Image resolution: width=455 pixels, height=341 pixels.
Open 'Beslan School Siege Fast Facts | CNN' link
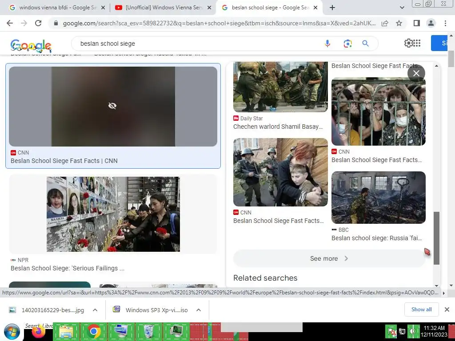pyautogui.click(x=64, y=161)
